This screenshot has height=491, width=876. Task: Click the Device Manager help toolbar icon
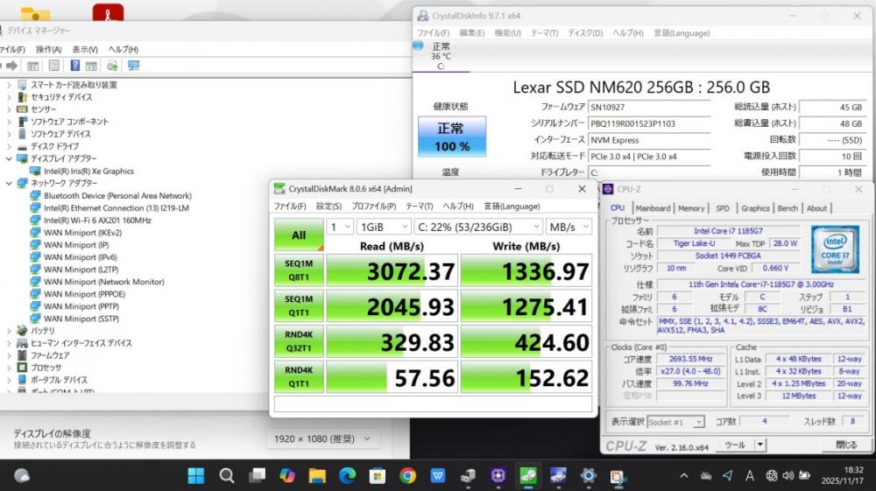(75, 66)
